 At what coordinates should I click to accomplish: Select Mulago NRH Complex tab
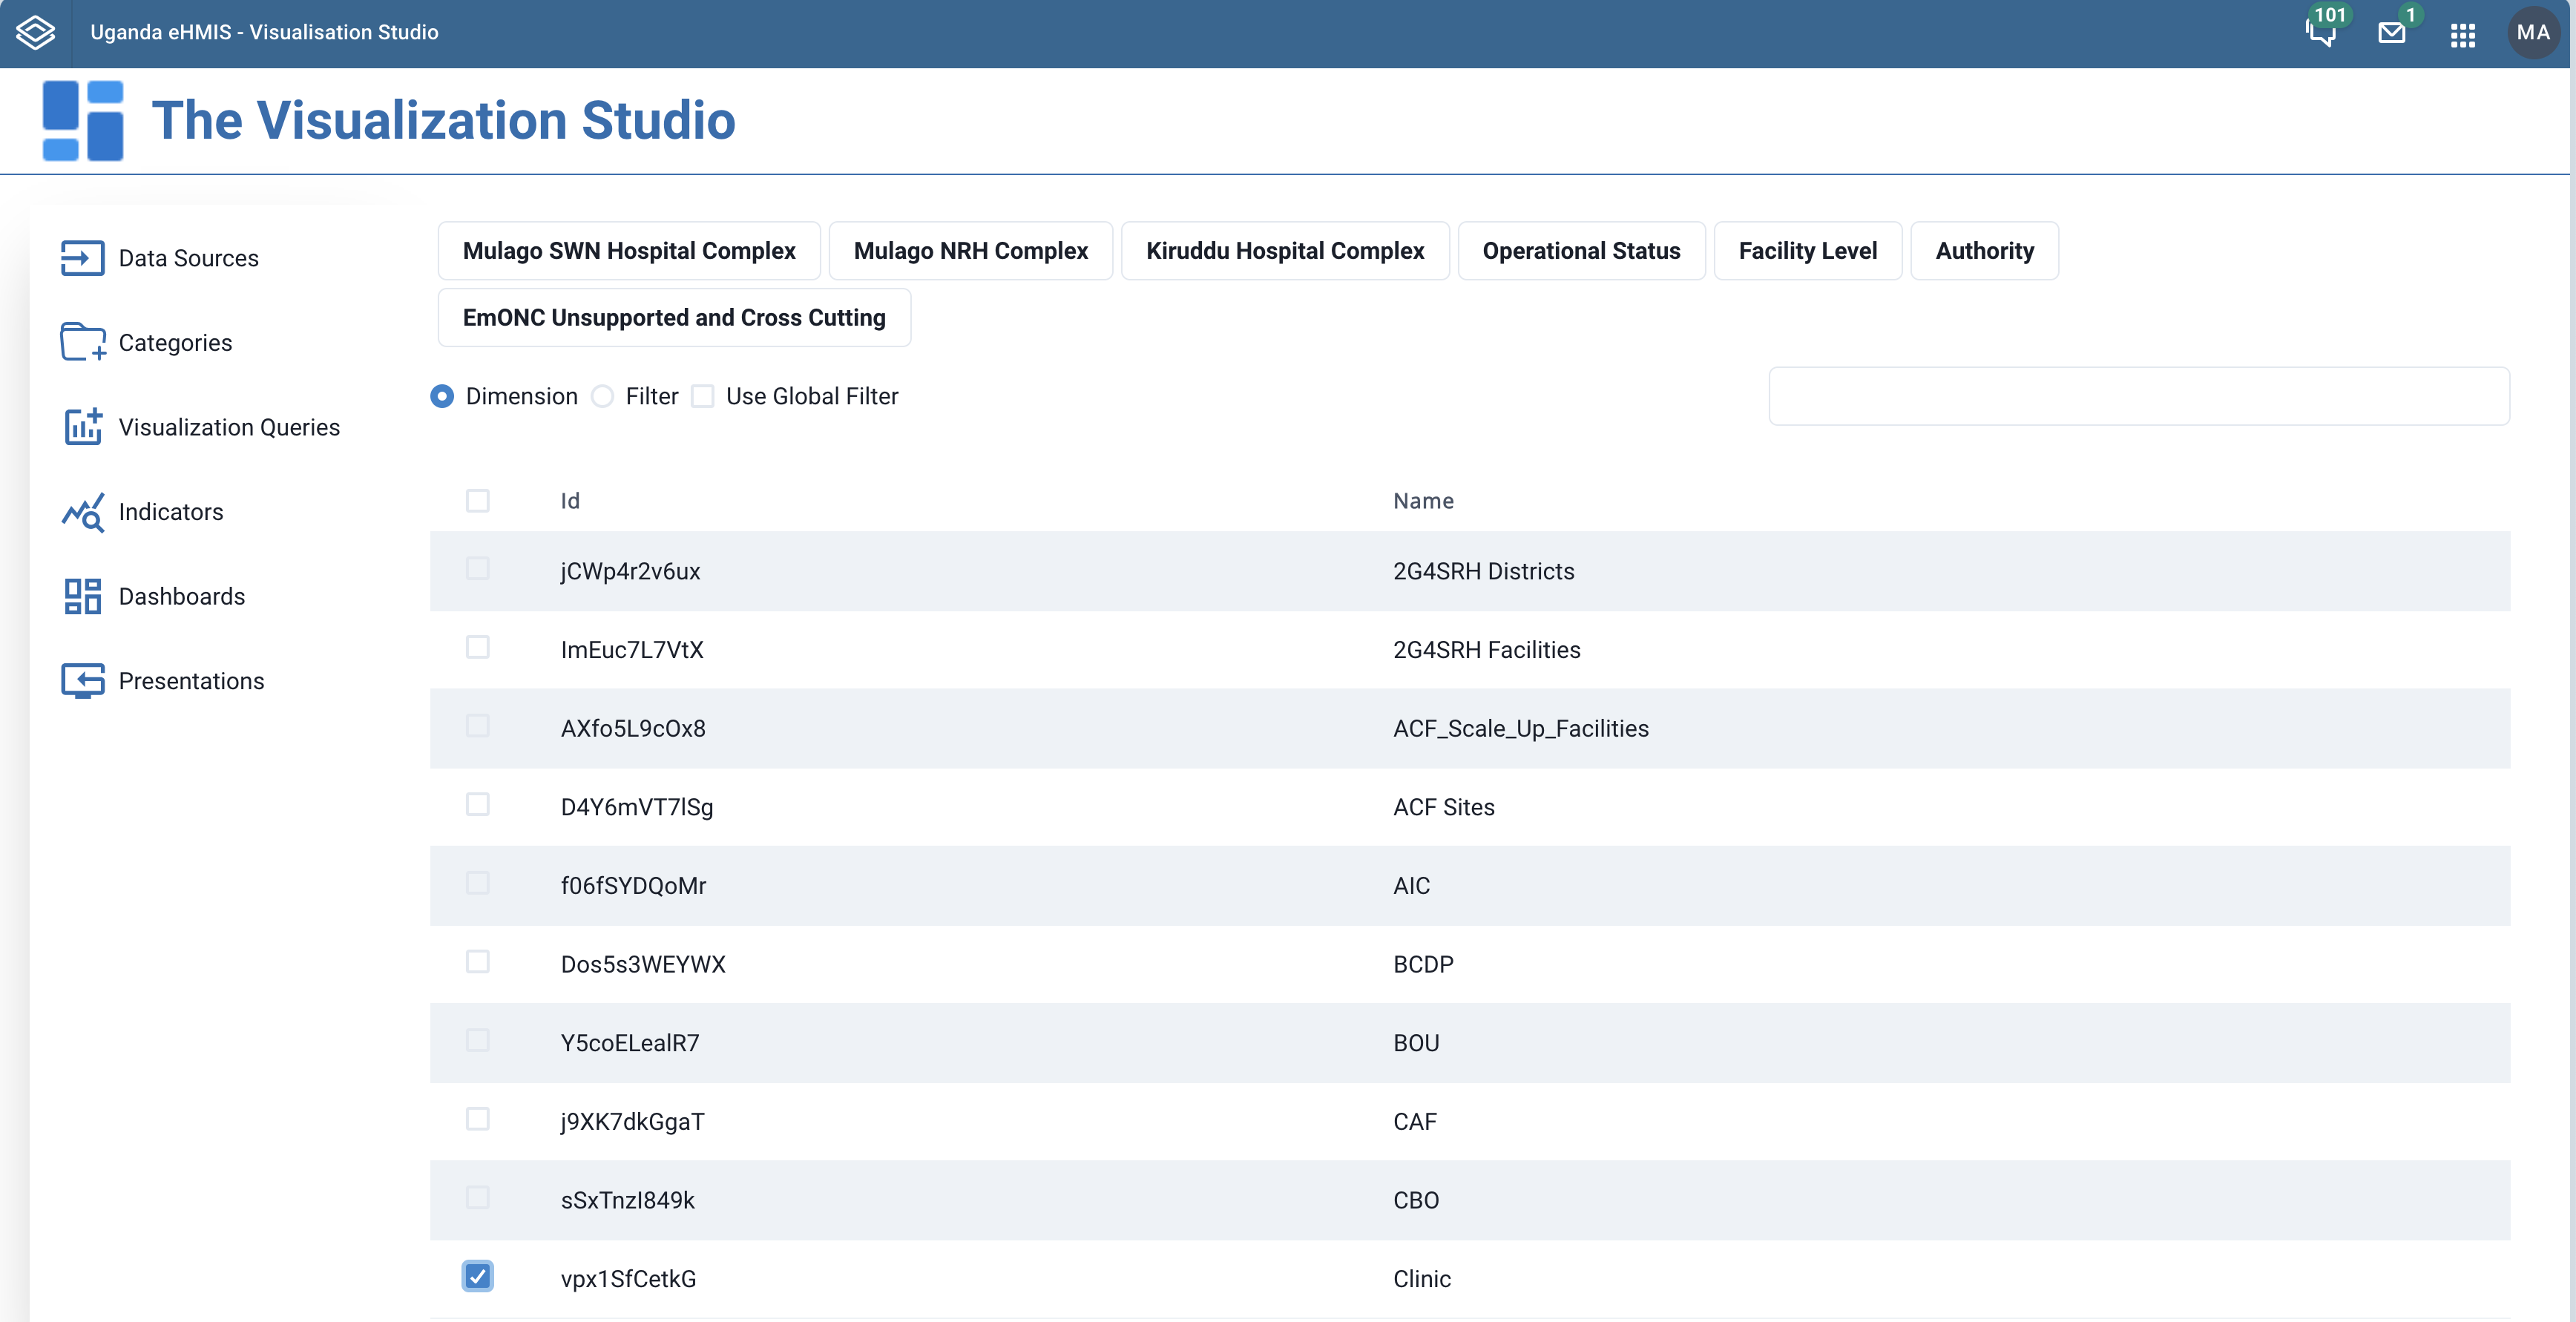970,251
